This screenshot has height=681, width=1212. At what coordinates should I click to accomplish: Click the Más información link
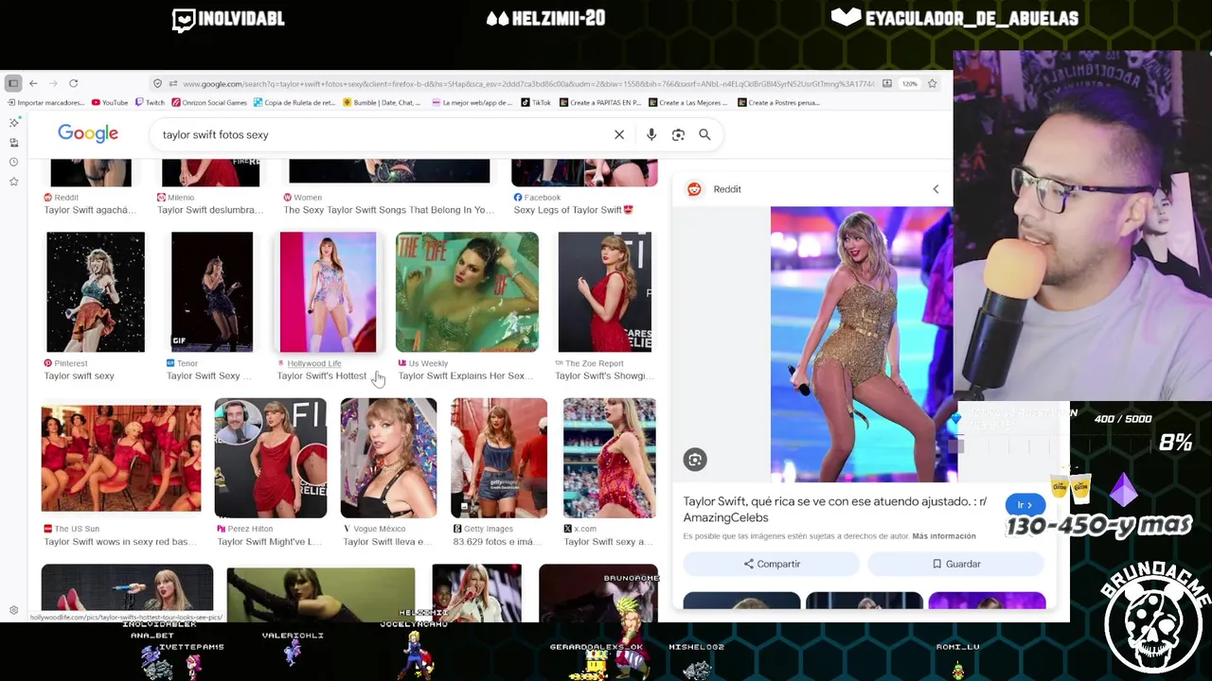pyautogui.click(x=943, y=536)
